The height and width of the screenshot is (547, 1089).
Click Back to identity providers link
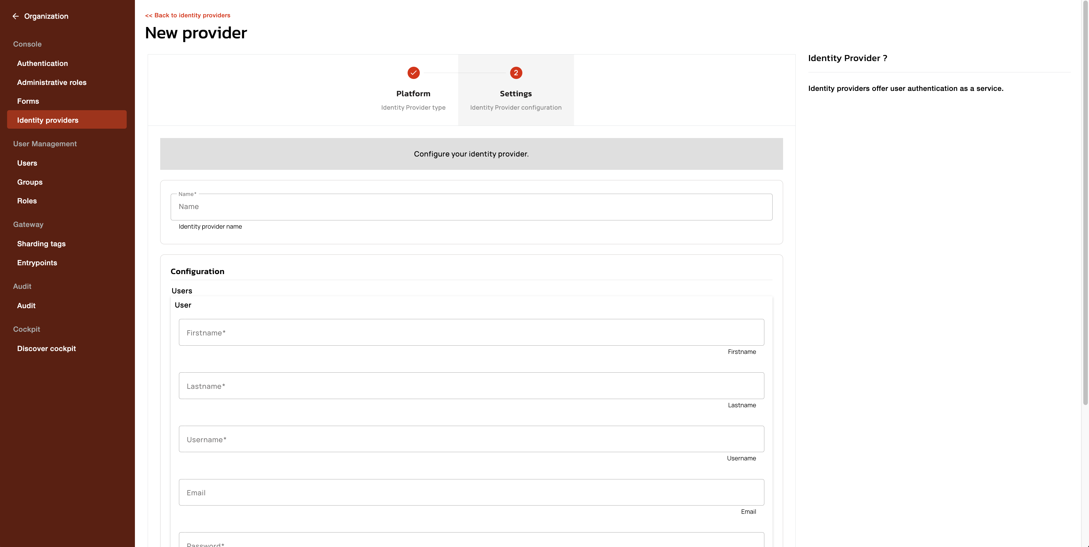point(187,15)
